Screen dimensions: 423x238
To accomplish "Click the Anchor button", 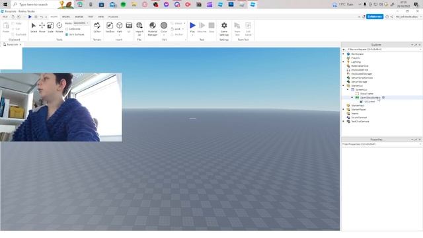I will pos(177,34).
